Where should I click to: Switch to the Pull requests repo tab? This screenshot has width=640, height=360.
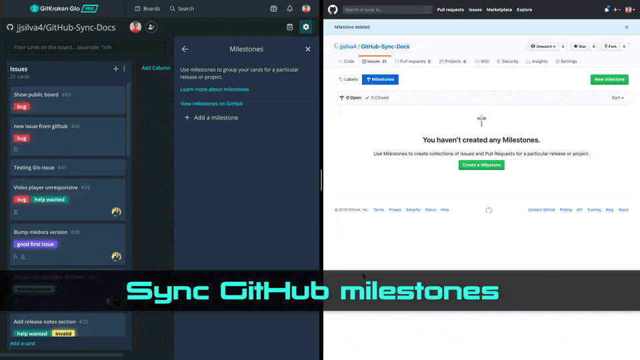[413, 61]
